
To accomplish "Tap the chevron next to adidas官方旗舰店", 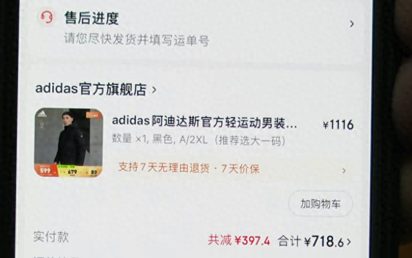I will pyautogui.click(x=154, y=90).
